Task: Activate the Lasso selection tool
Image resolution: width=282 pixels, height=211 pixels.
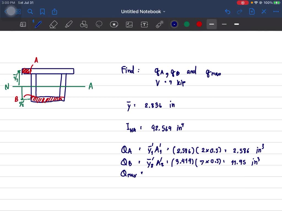Action: pyautogui.click(x=99, y=24)
